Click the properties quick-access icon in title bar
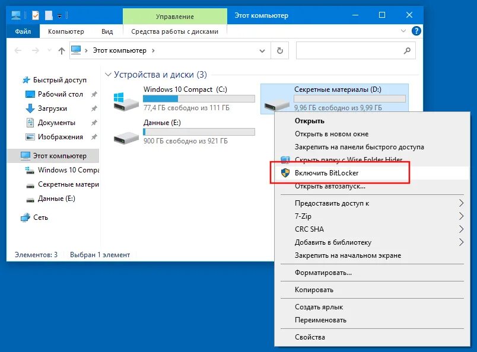The image size is (477, 352). tap(36, 15)
